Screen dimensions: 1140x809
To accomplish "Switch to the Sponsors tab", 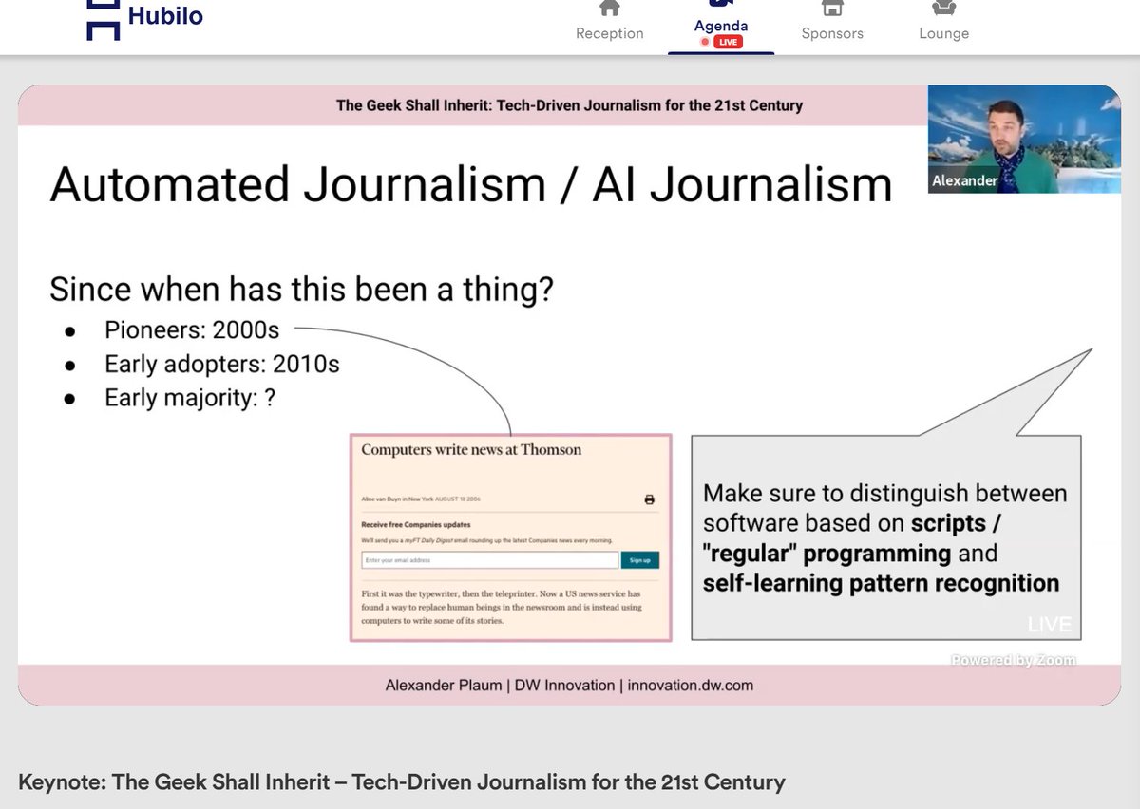I will point(832,22).
